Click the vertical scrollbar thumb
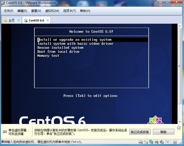 click(x=180, y=66)
